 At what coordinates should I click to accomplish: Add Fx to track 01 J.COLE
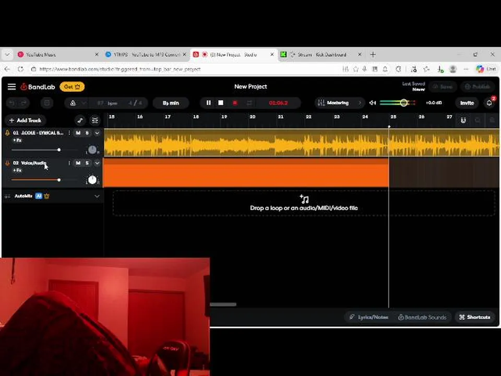click(17, 140)
